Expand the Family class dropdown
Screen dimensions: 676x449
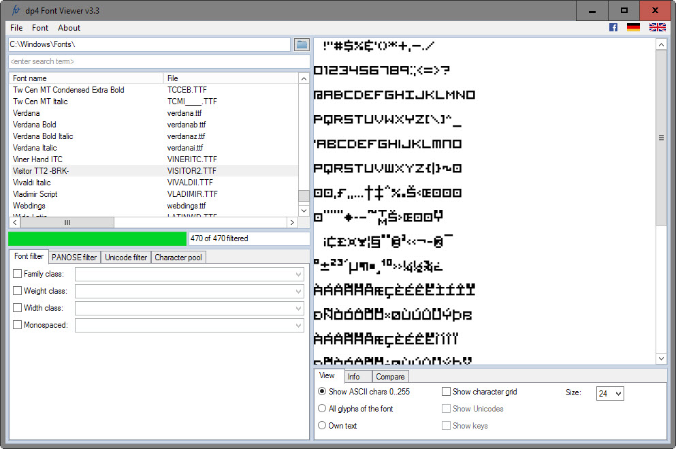(298, 275)
